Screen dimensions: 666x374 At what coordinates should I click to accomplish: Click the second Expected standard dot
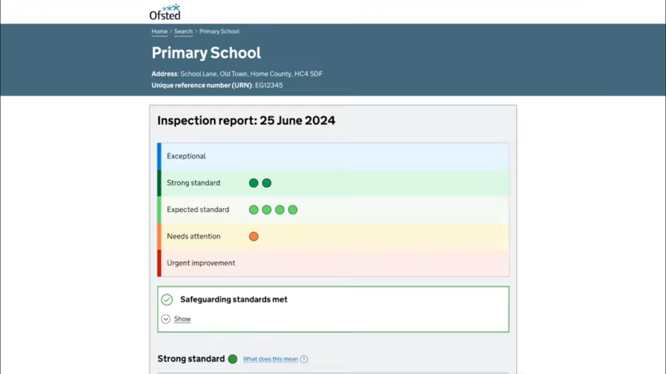pyautogui.click(x=267, y=210)
